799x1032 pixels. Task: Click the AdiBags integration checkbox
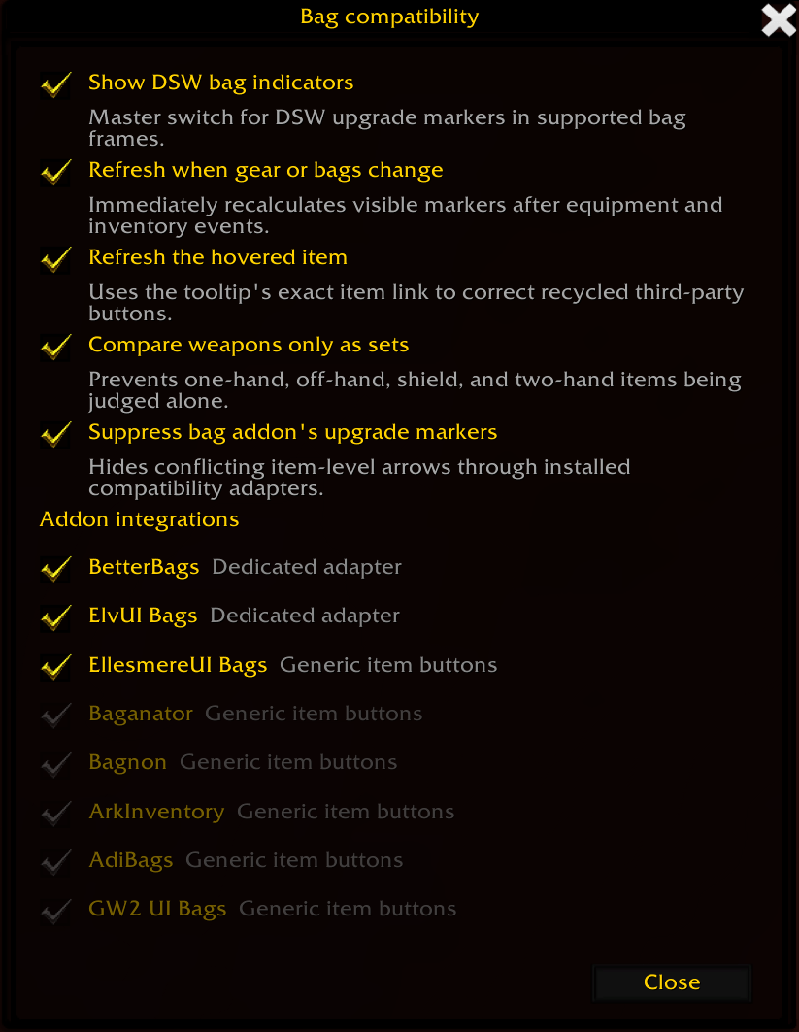[56, 861]
